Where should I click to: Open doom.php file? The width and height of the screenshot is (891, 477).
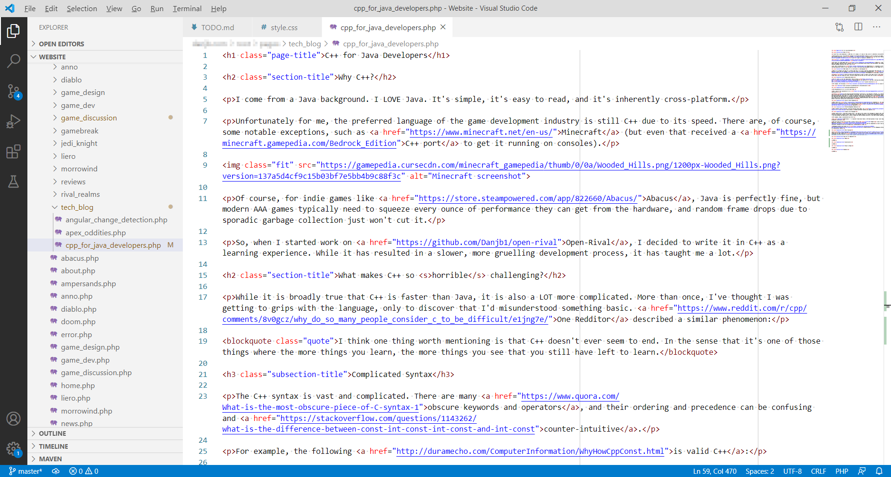105,322
